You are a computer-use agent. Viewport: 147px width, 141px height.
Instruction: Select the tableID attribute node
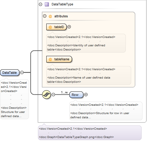click(x=56, y=27)
